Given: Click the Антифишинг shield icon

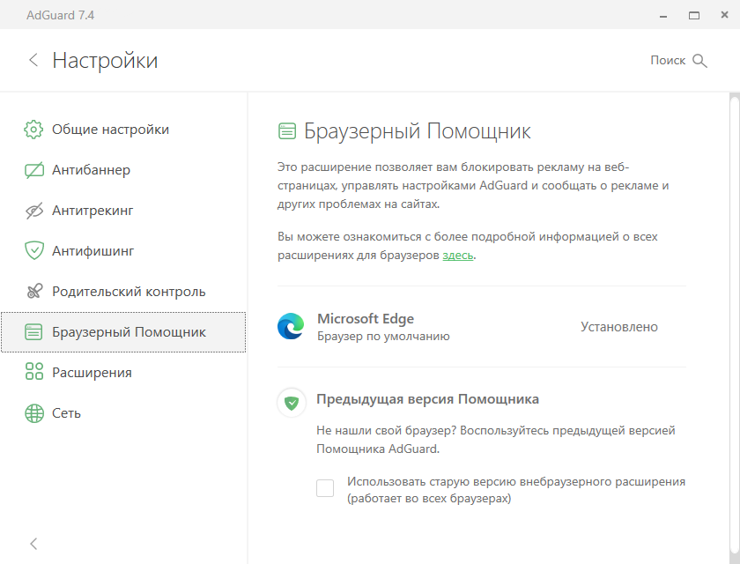Looking at the screenshot, I should [34, 250].
